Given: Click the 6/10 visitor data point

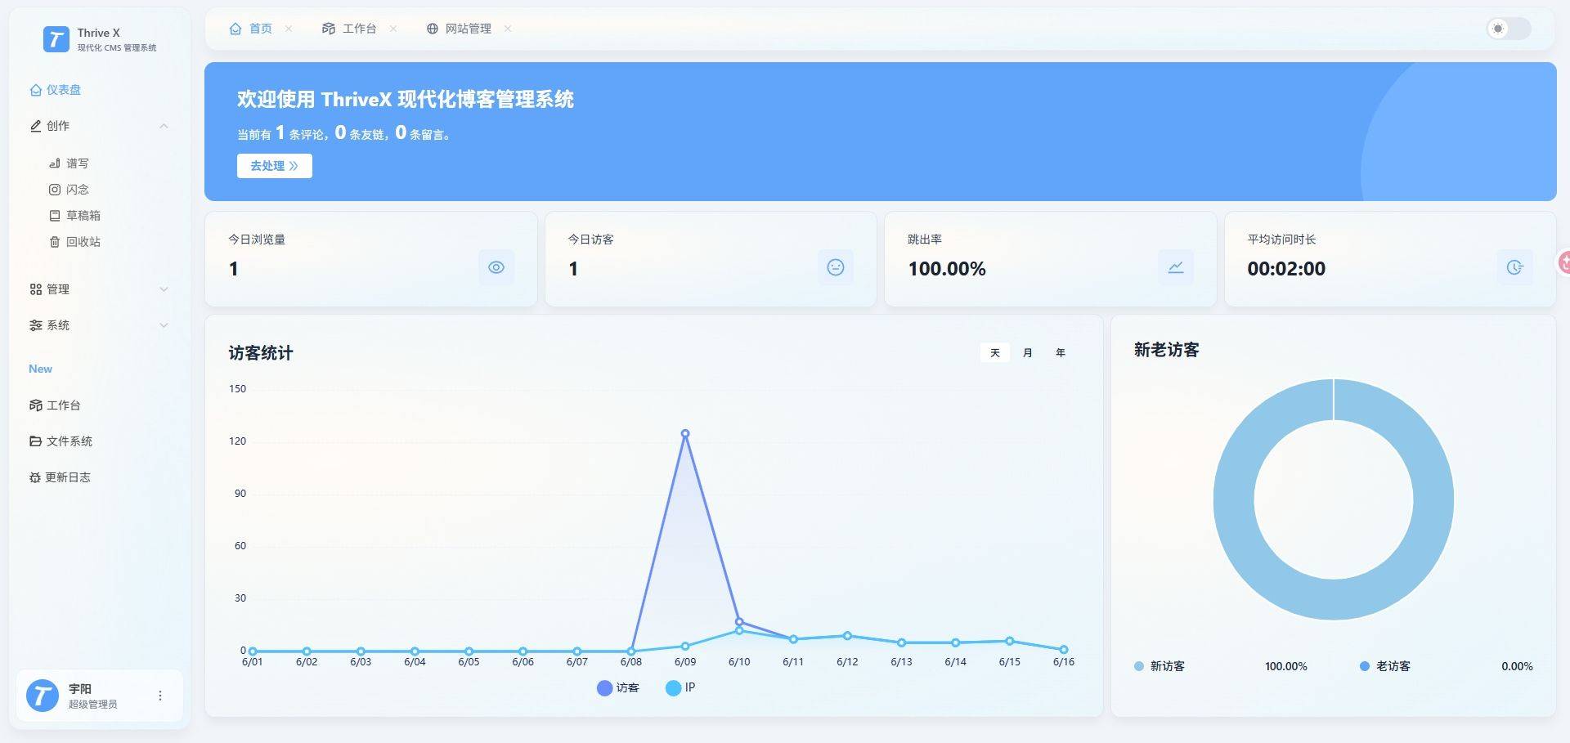Looking at the screenshot, I should coord(739,622).
